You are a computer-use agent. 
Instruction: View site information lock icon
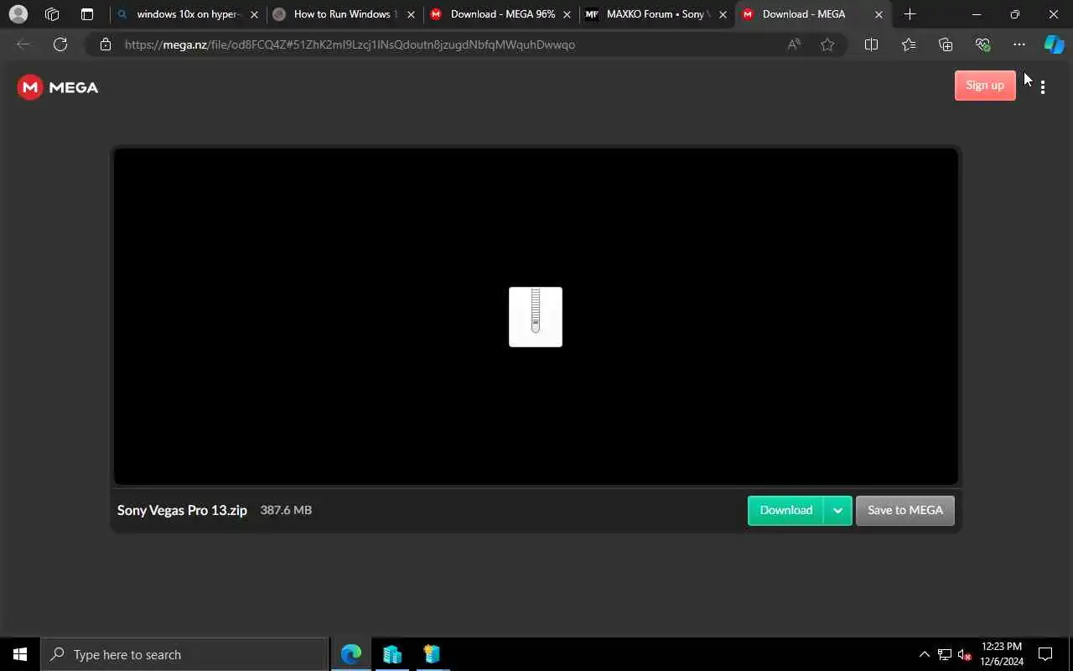pos(106,44)
